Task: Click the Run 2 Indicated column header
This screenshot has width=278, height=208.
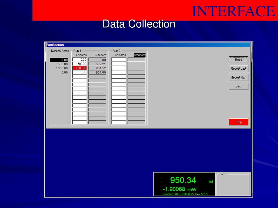Action: click(120, 55)
